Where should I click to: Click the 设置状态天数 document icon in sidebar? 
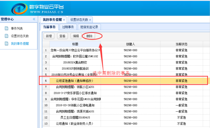click(x=6, y=36)
